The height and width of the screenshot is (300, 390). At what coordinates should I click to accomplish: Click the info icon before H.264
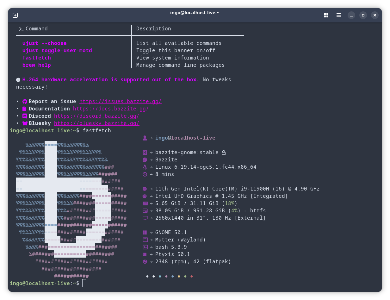(18, 80)
